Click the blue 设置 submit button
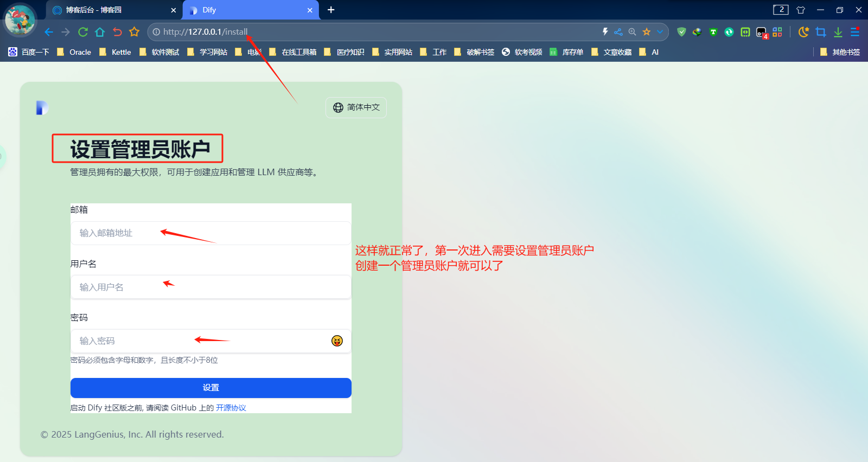Screen dimensions: 868x462 (x=210, y=388)
